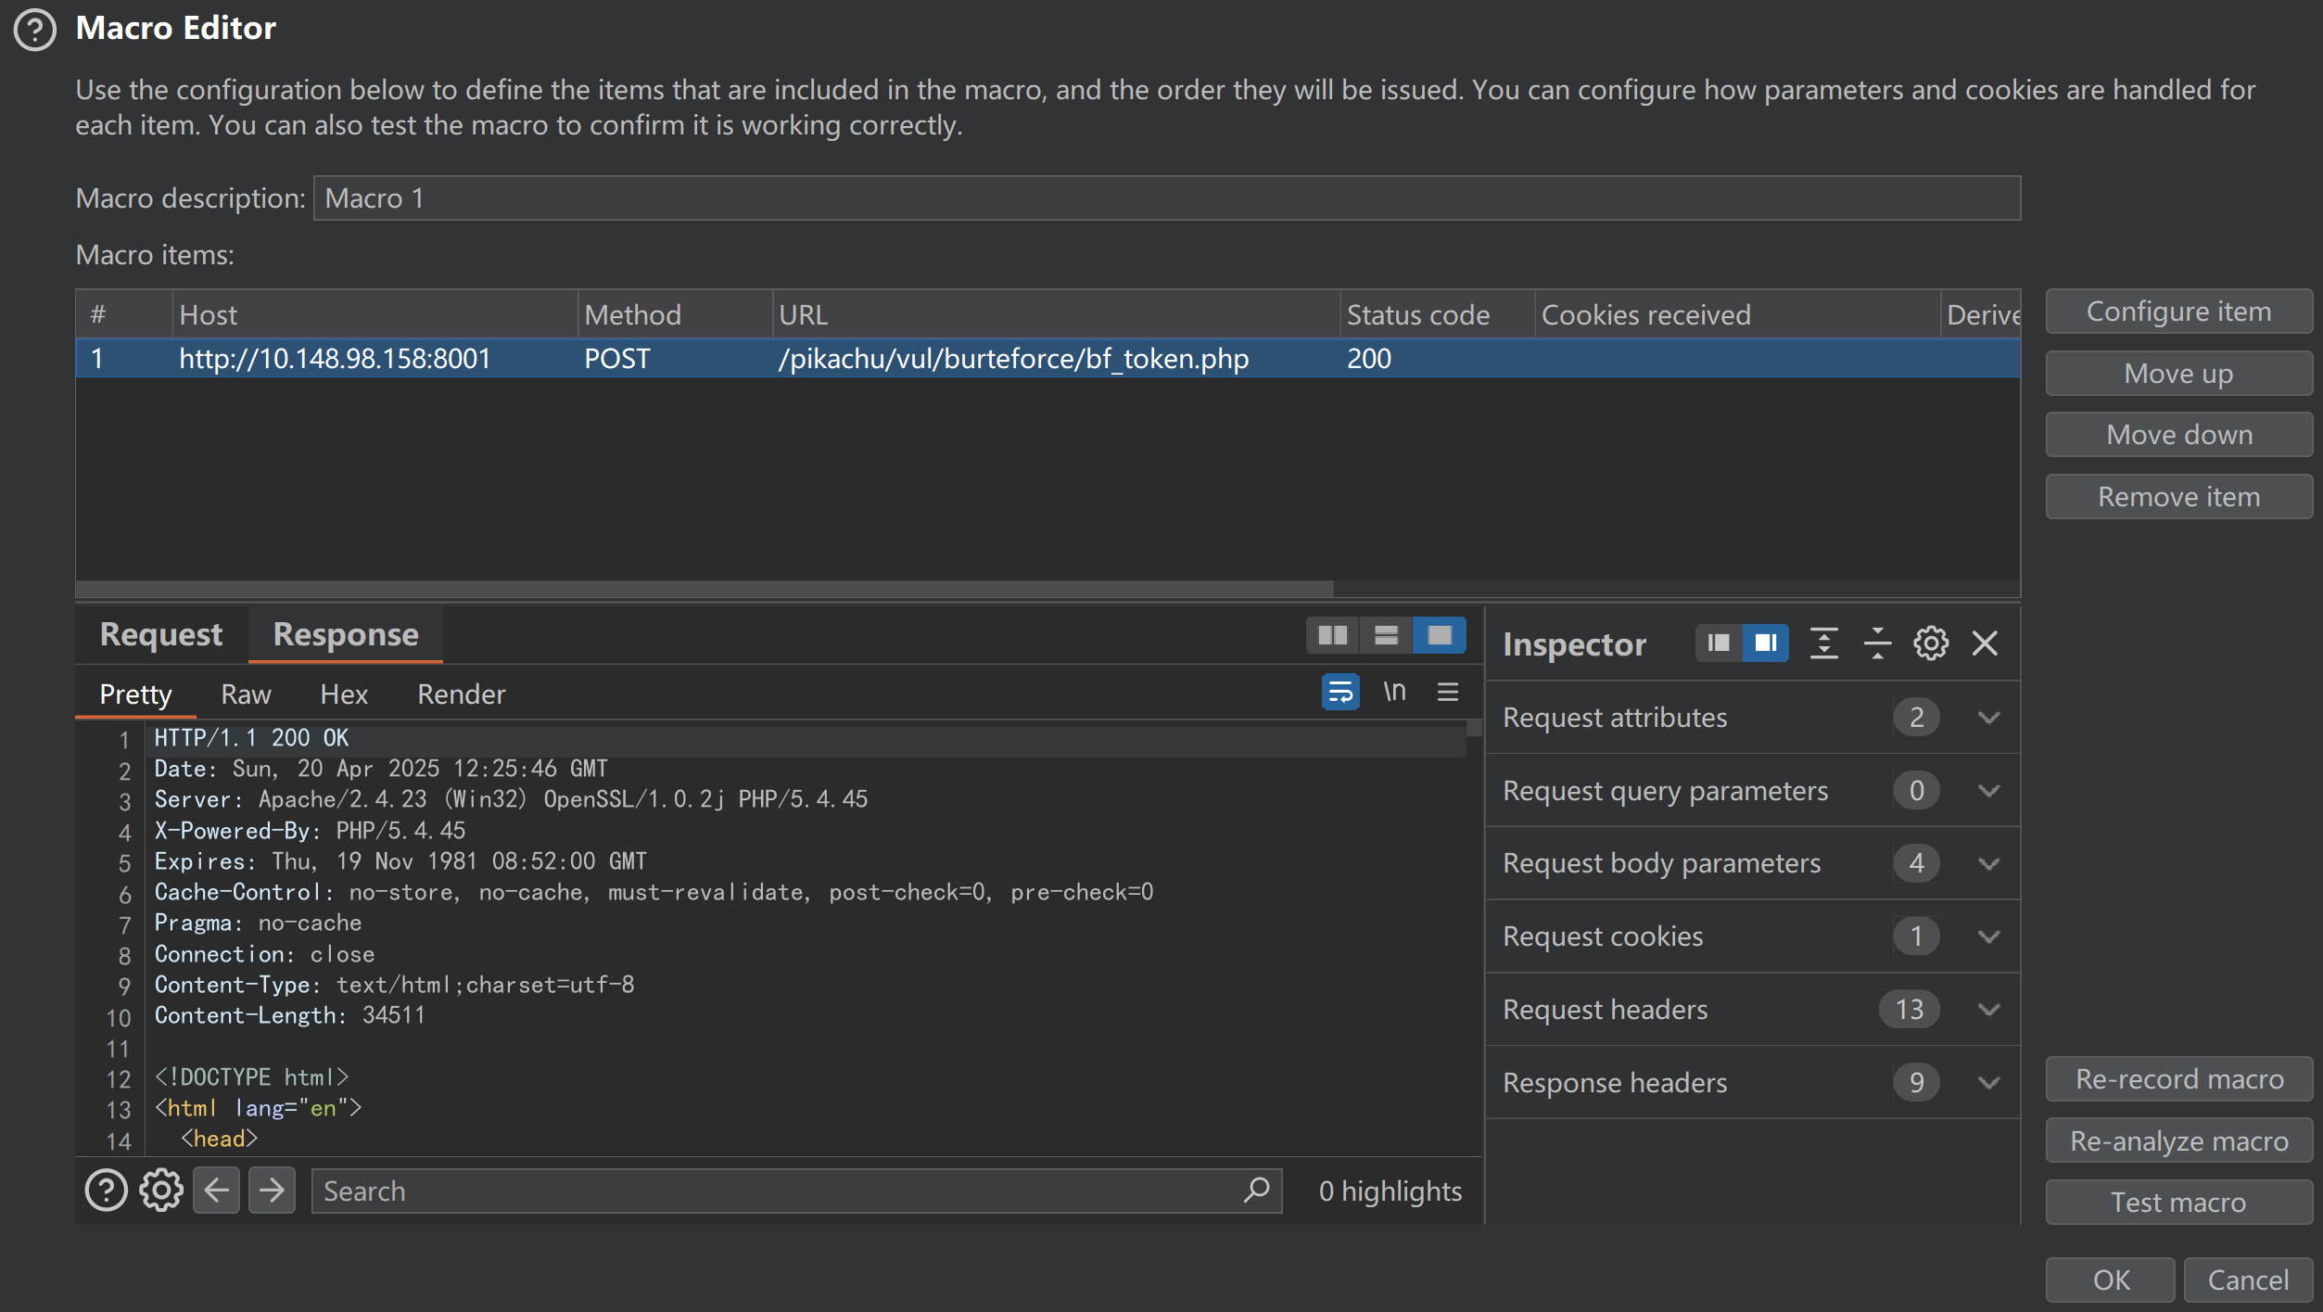The image size is (2323, 1312).
Task: Click Configure item button
Action: click(x=2177, y=312)
